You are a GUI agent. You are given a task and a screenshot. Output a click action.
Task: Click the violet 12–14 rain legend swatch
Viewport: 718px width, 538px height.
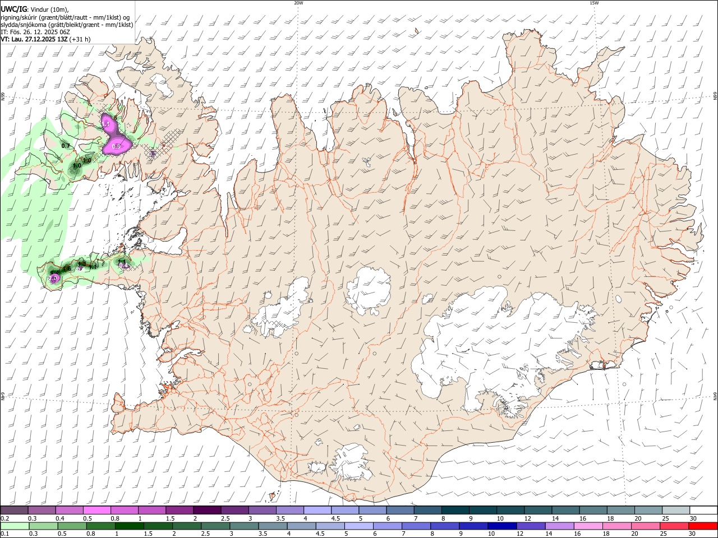(x=531, y=526)
